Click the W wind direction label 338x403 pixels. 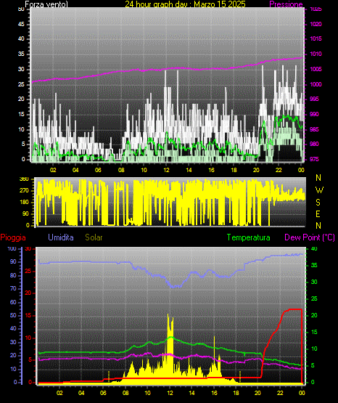click(319, 190)
